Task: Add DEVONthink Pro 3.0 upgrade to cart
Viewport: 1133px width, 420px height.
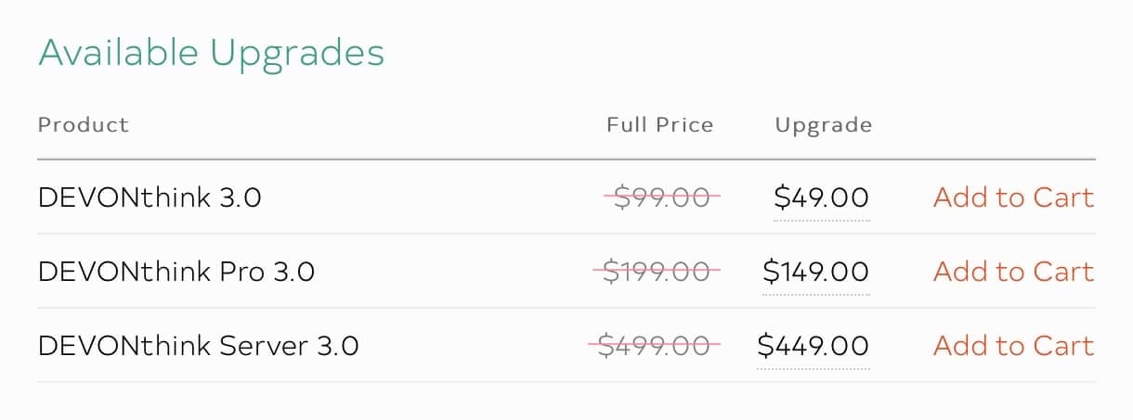Action: (x=1013, y=272)
